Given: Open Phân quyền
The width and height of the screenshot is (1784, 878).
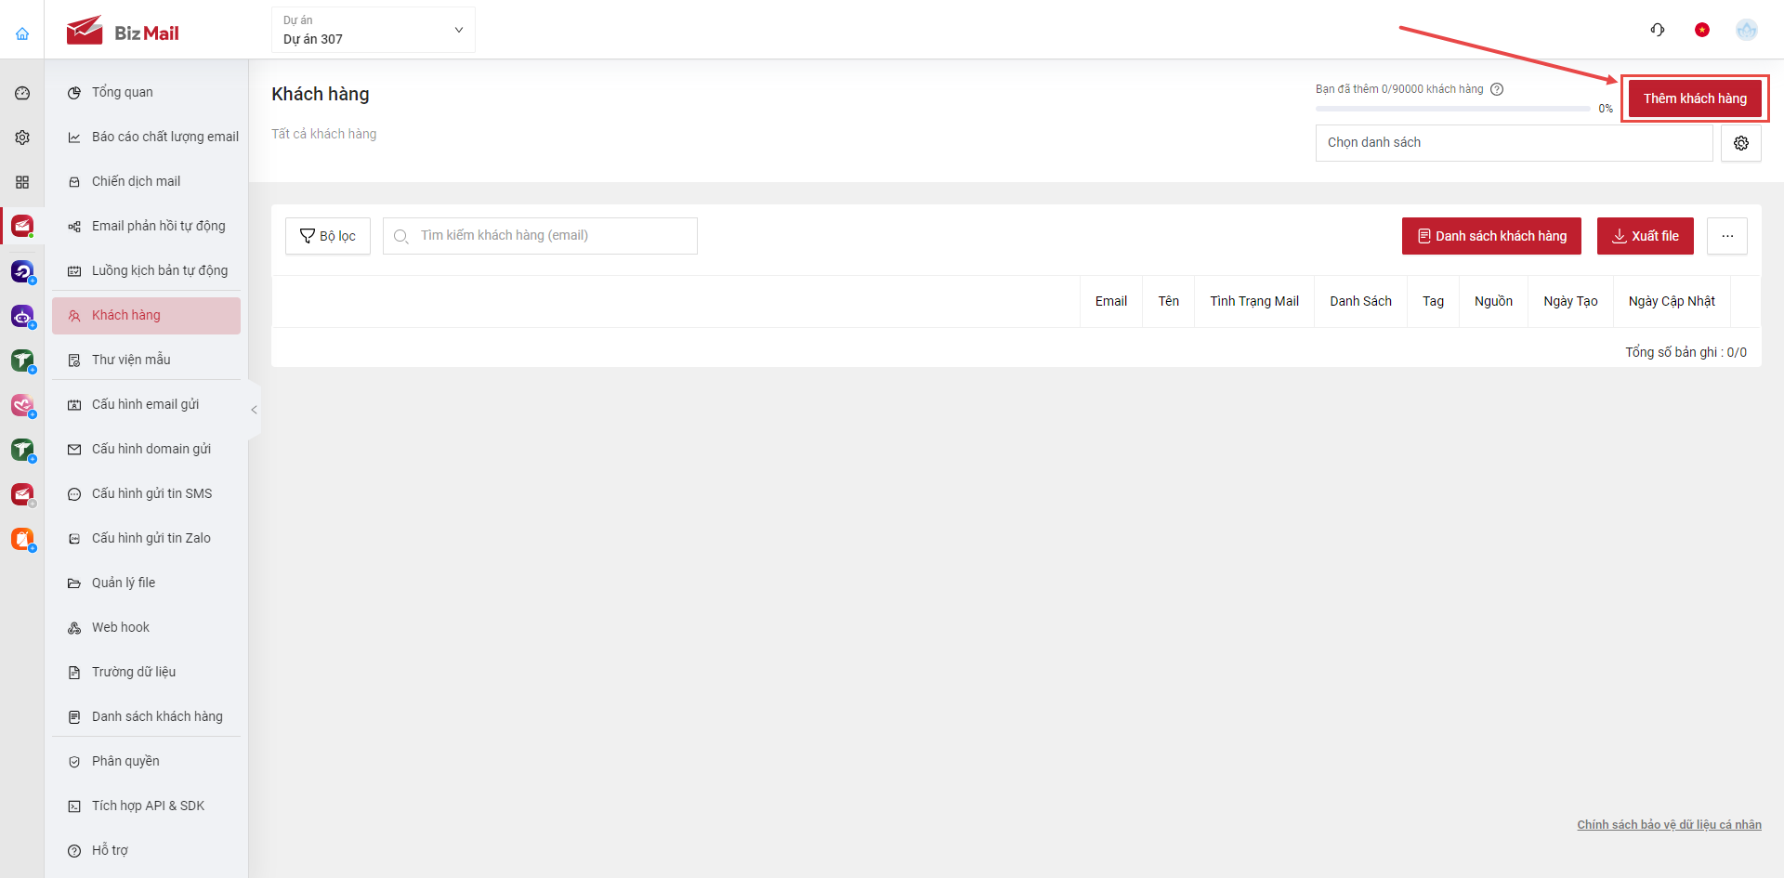Looking at the screenshot, I should (x=147, y=762).
